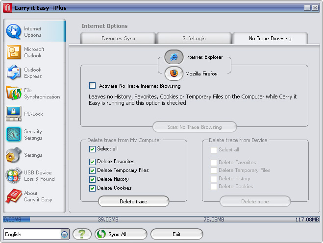This screenshot has width=323, height=243.
Task: Open Microsoft Outlook sidebar icon
Action: click(14, 52)
